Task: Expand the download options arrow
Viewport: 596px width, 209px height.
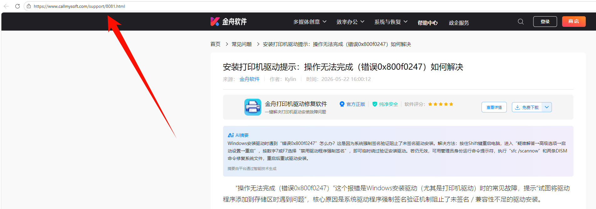Action: pos(547,107)
